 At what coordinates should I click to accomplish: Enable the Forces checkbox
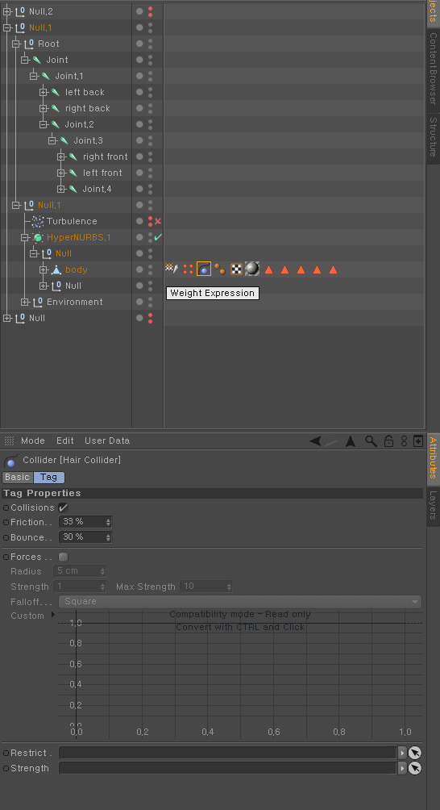[63, 557]
